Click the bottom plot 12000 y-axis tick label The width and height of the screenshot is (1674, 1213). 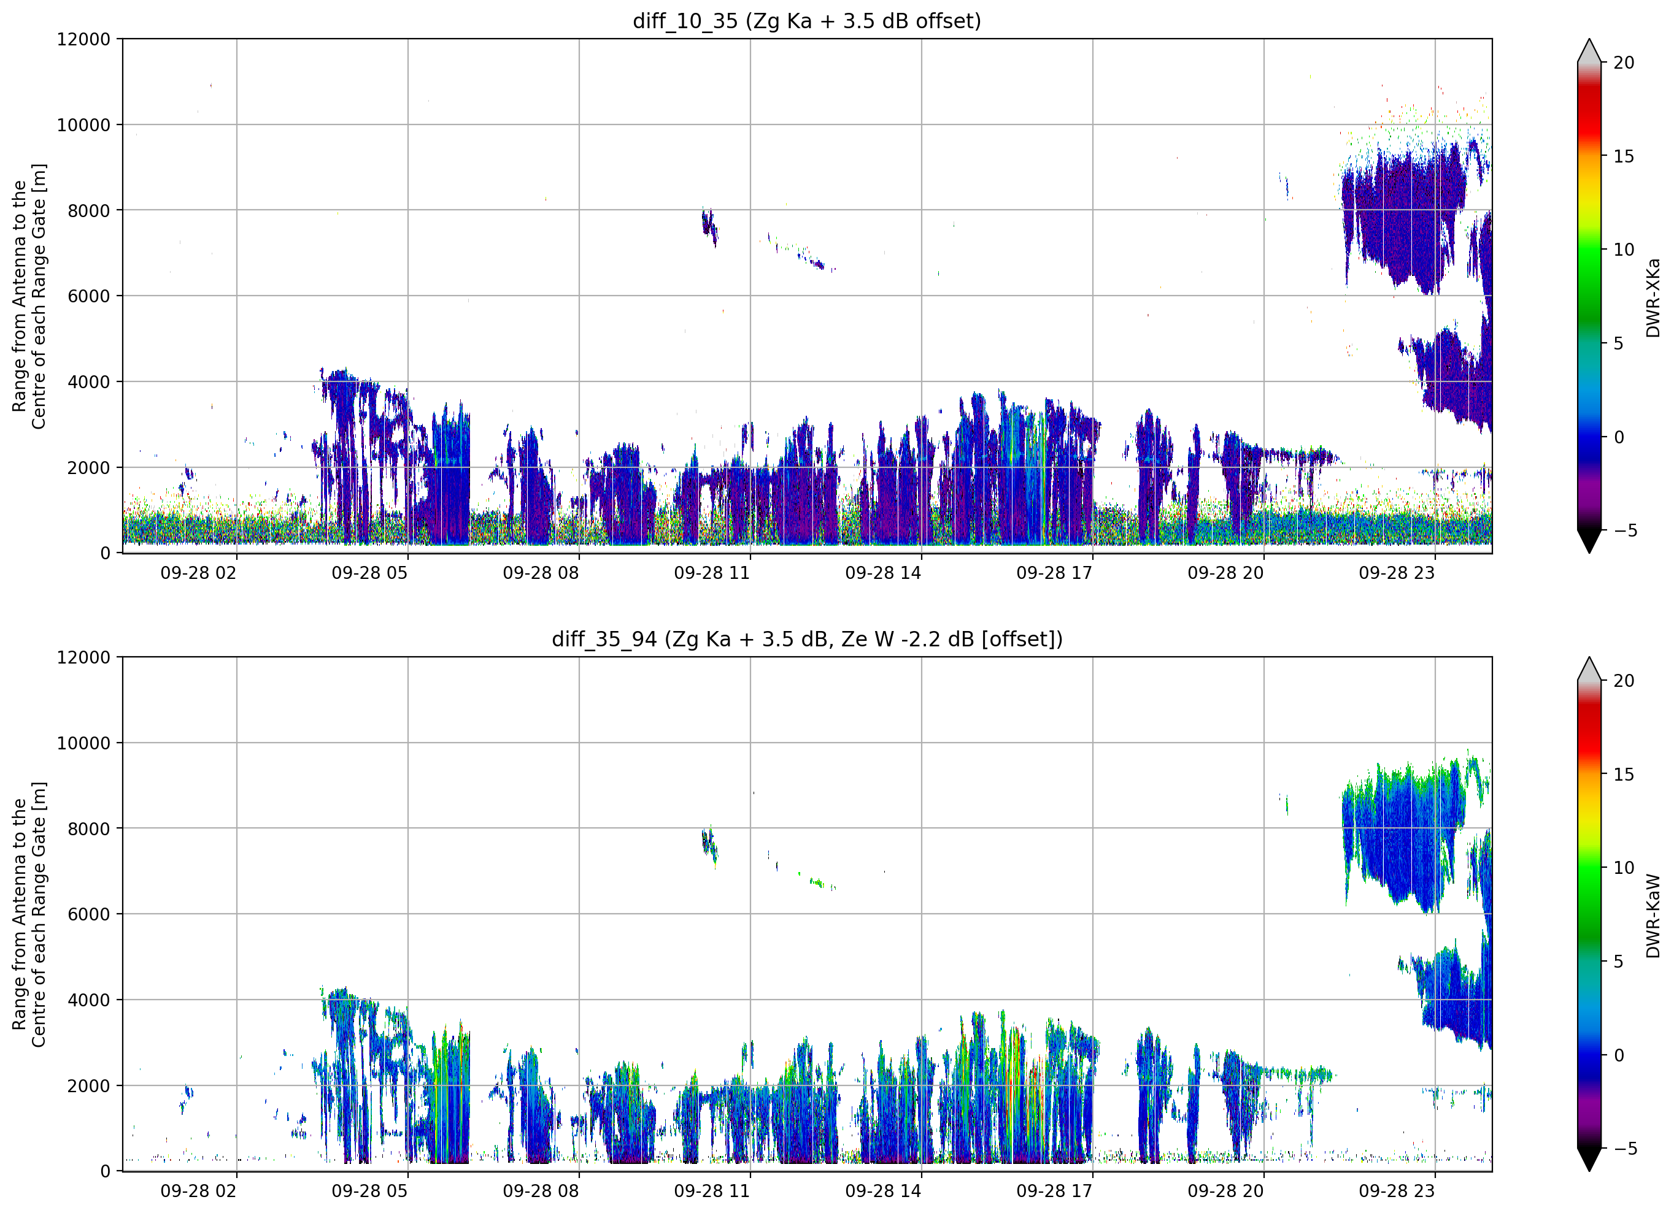click(83, 657)
